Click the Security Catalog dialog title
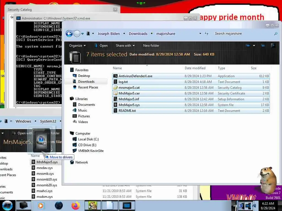 coord(20,10)
